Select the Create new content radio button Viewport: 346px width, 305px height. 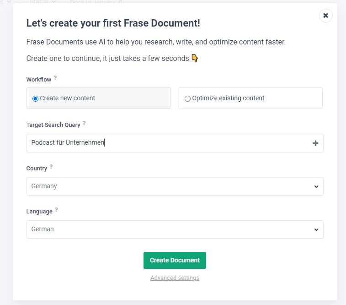click(35, 98)
